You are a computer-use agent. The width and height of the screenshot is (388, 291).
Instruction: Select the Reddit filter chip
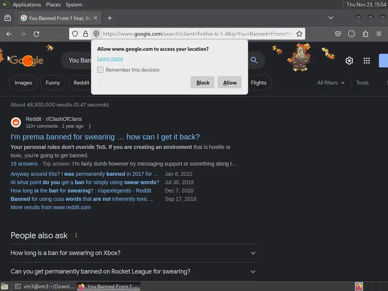81,83
